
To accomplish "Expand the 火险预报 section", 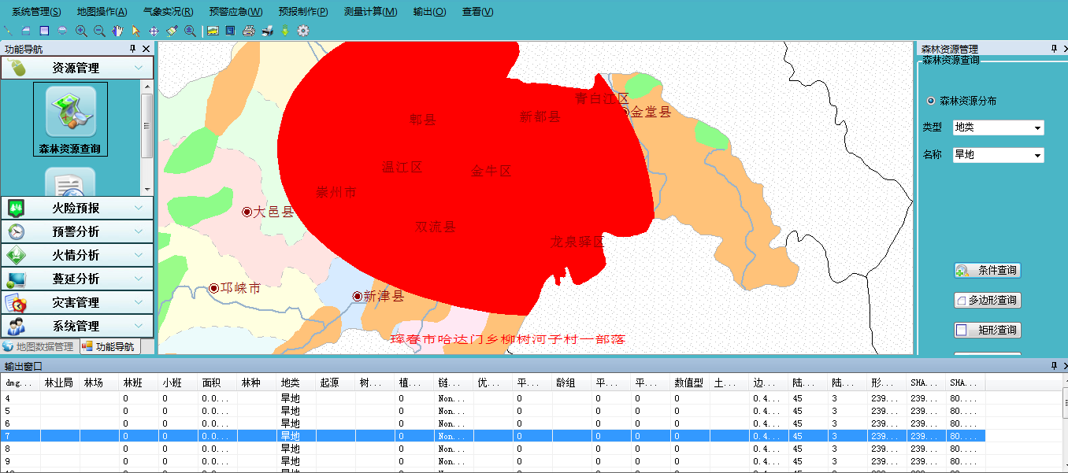I will [77, 208].
